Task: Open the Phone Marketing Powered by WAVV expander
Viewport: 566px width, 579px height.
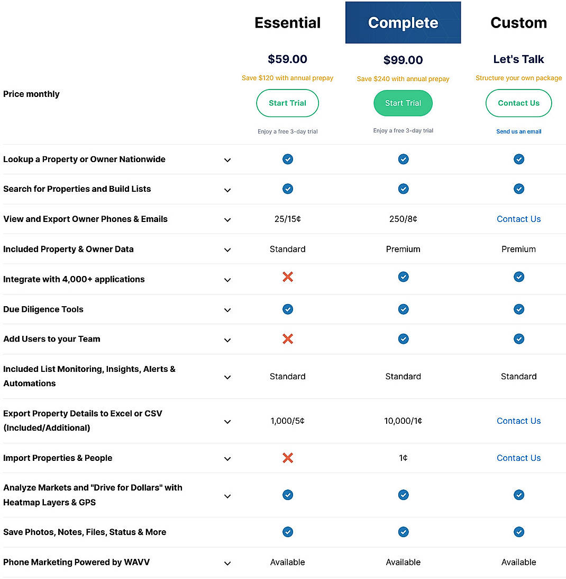Action: (x=227, y=563)
